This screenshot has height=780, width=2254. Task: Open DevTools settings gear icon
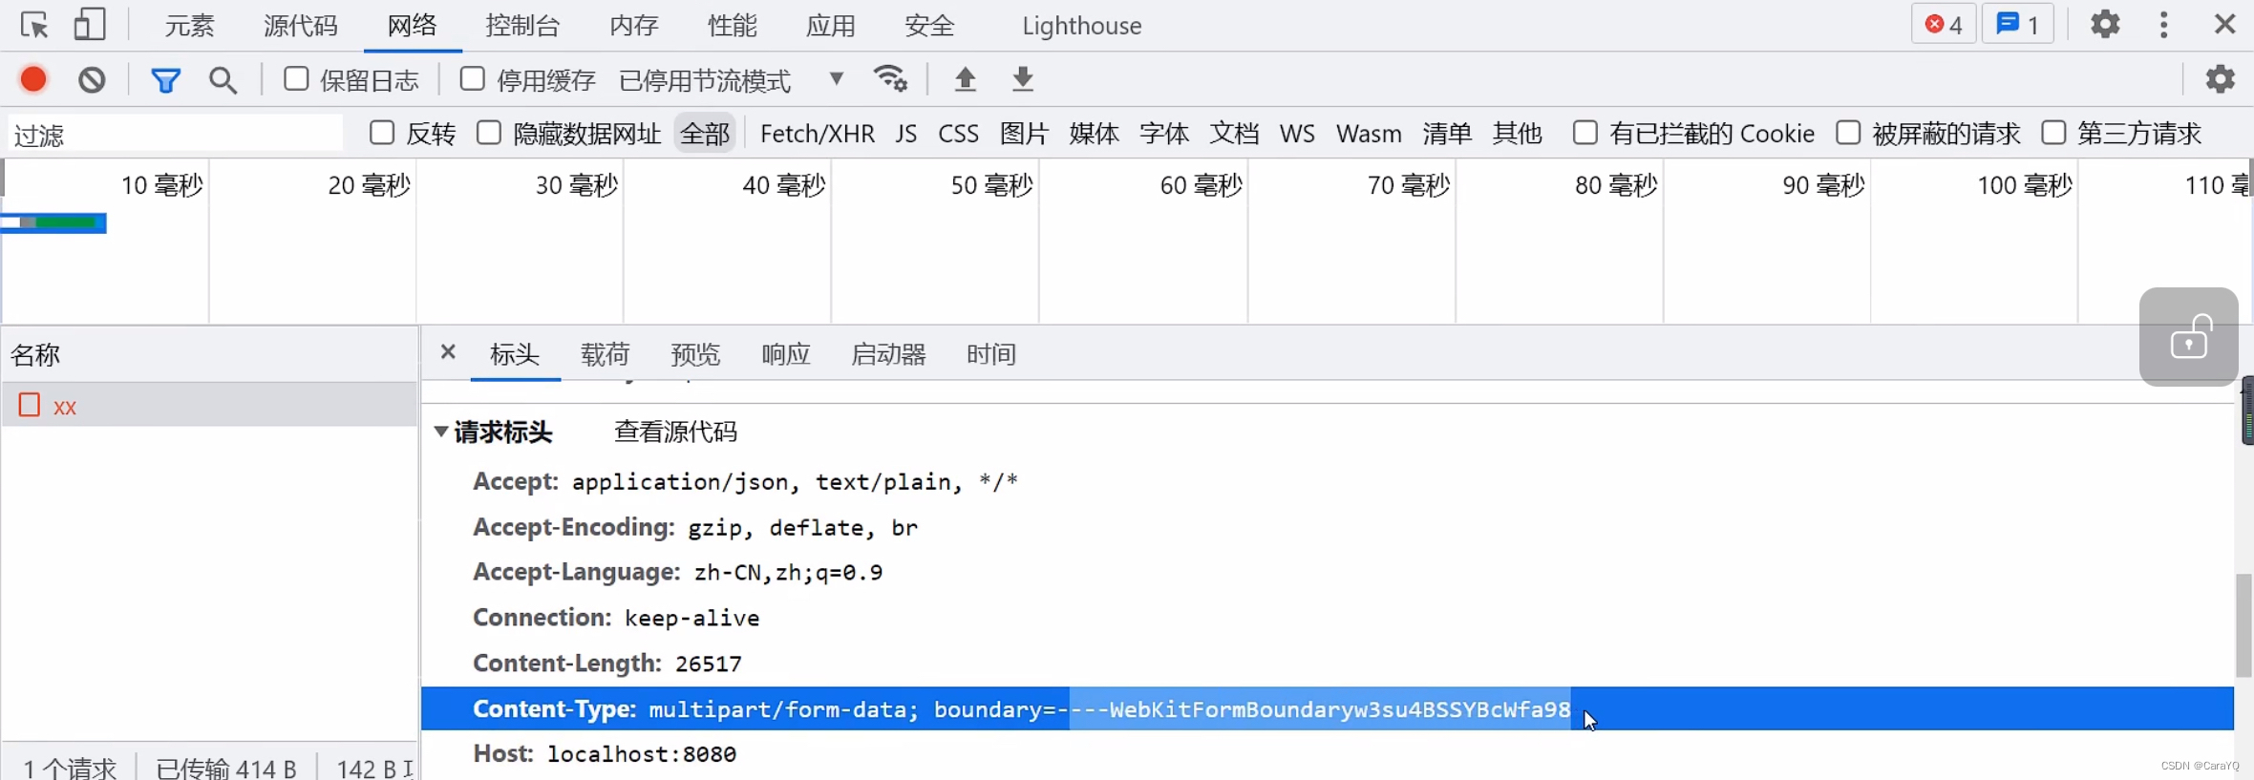click(2104, 24)
